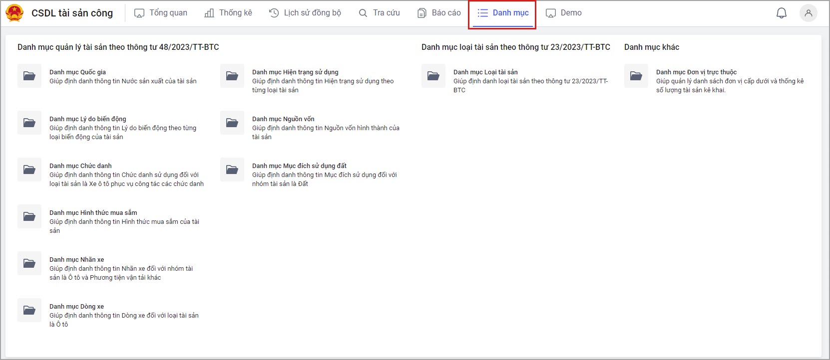
Task: Open the Thống kê tab
Action: 228,13
